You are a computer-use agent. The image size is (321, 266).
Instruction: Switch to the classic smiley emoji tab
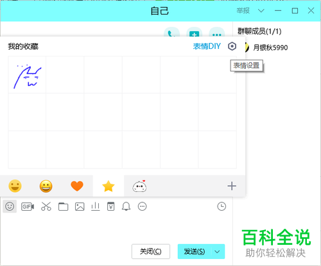pyautogui.click(x=15, y=186)
